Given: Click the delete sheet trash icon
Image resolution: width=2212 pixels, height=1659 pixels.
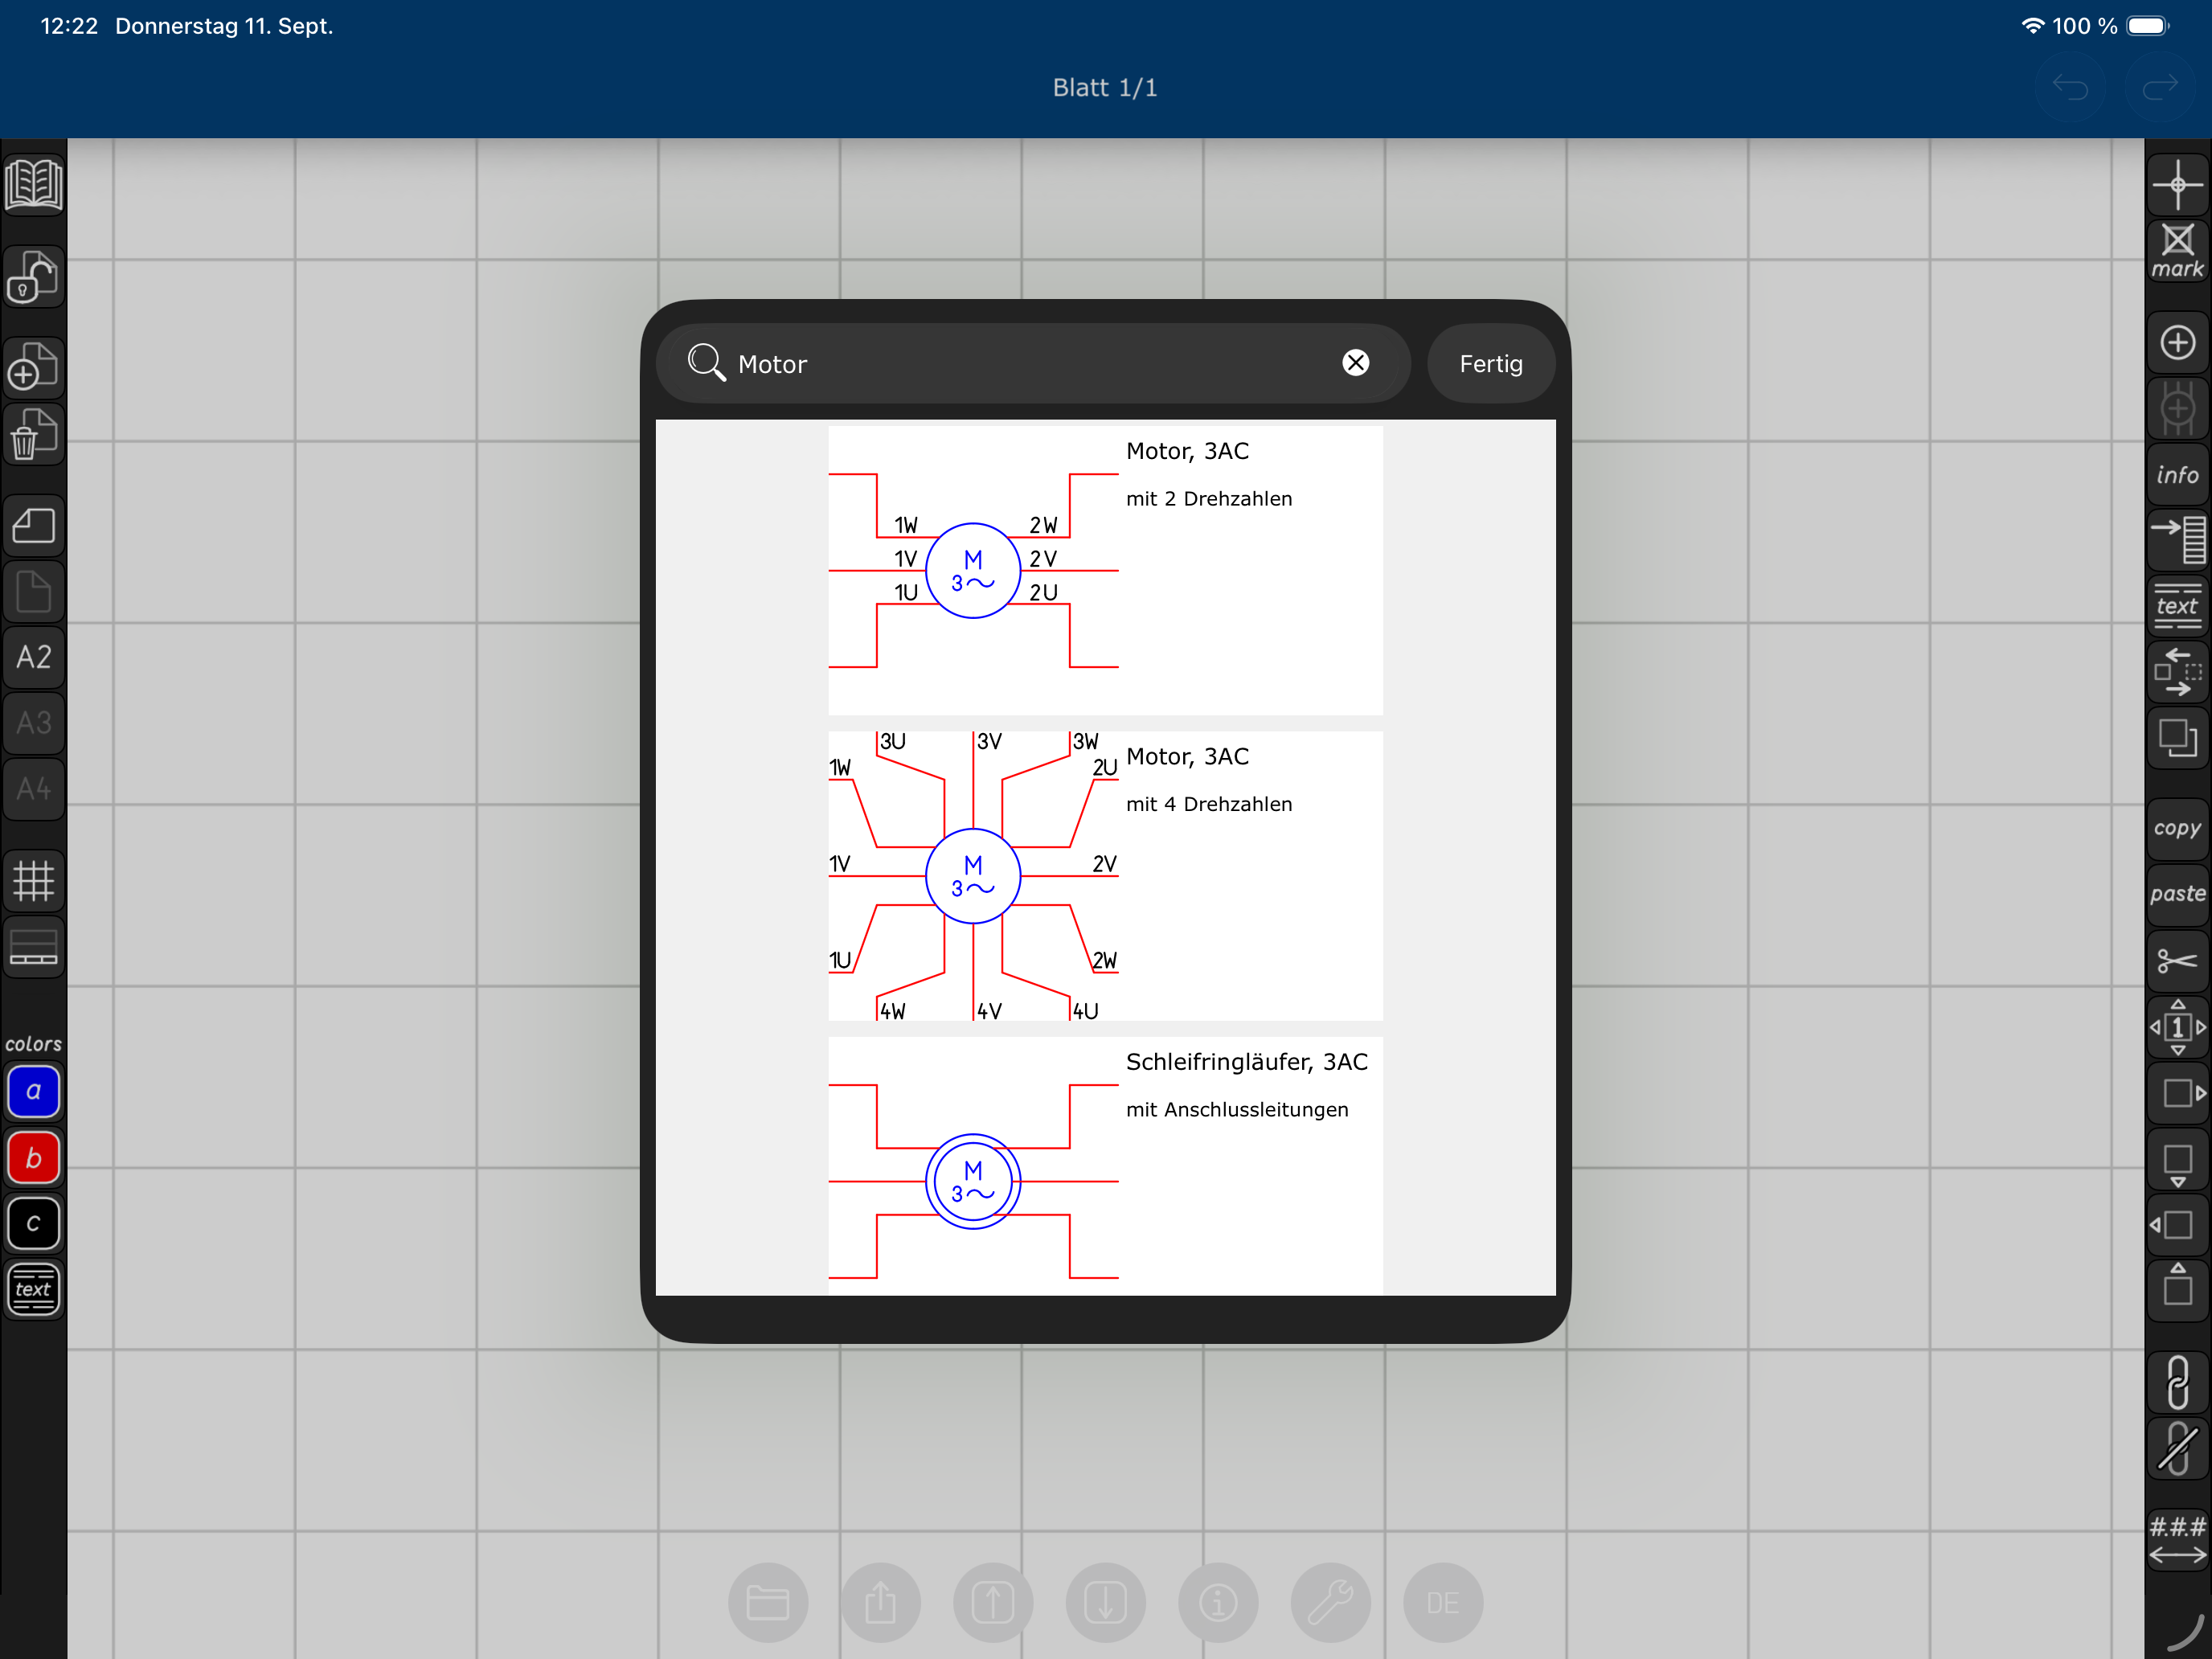Looking at the screenshot, I should [x=33, y=435].
